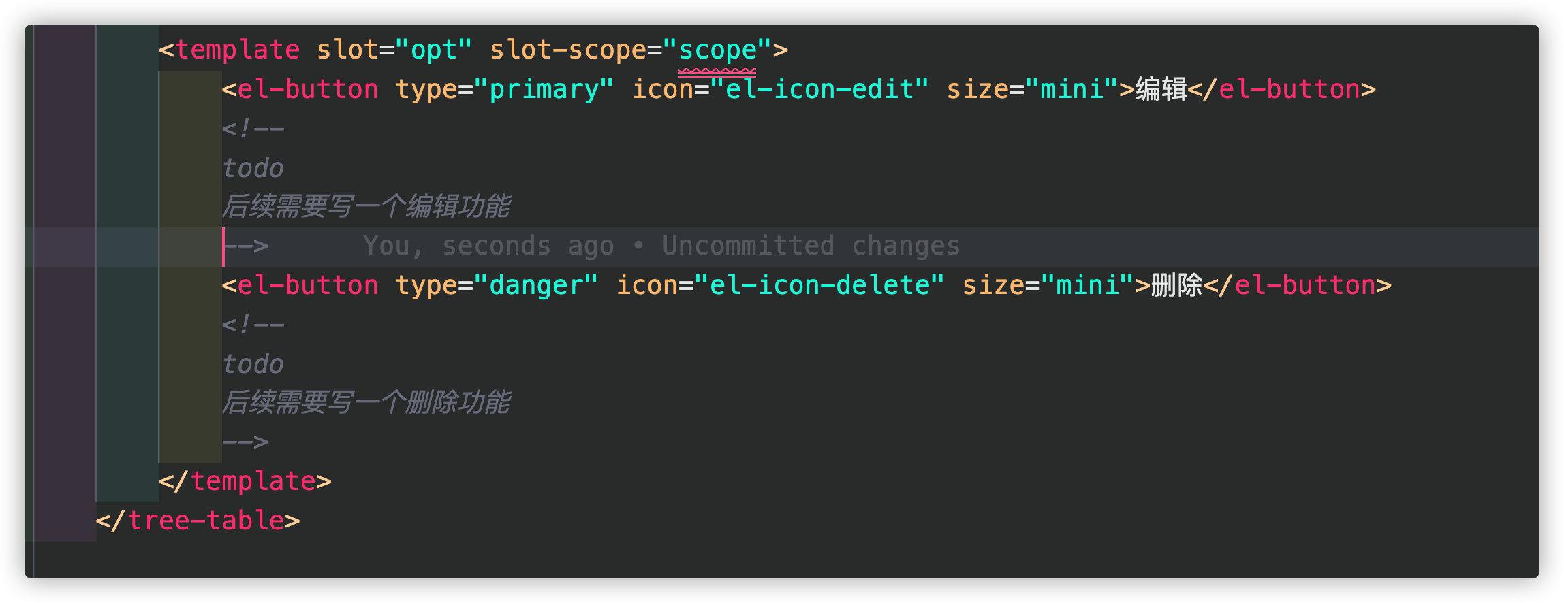Click the "danger" type value
The image size is (1564, 603).
pos(536,285)
